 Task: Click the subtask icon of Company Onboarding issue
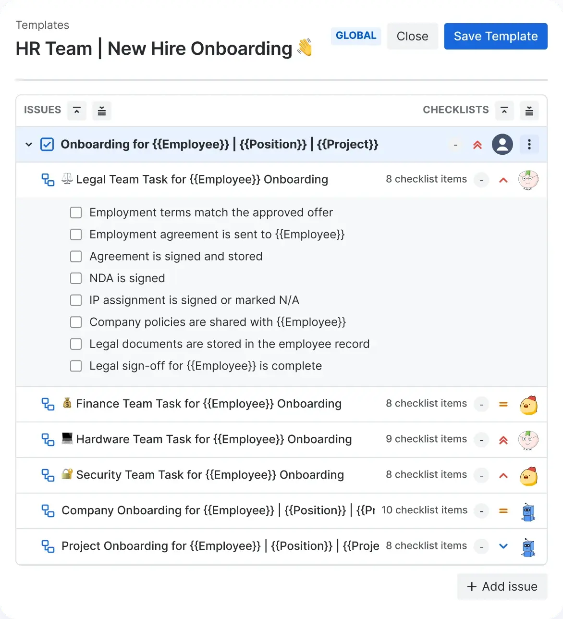click(48, 511)
